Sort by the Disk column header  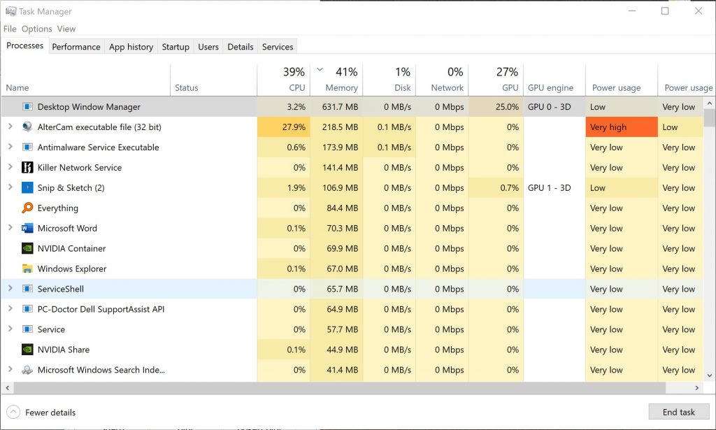pyautogui.click(x=389, y=80)
